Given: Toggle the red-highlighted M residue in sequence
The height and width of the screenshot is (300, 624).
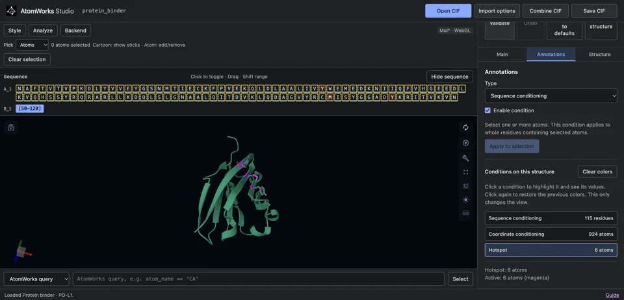Looking at the screenshot, I should (x=330, y=97).
